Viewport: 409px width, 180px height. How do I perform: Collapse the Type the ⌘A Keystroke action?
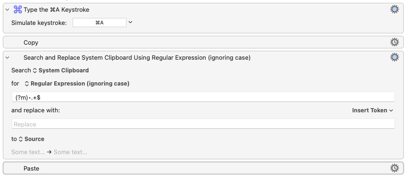pyautogui.click(x=8, y=10)
